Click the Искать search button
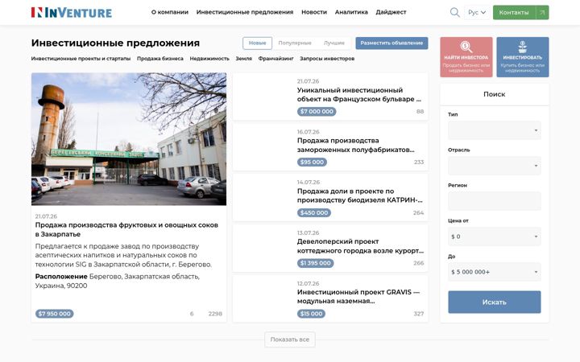Screen dimensions: 580x362 494,302
